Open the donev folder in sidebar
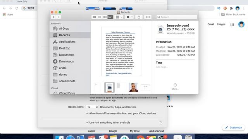 click(x=70, y=75)
